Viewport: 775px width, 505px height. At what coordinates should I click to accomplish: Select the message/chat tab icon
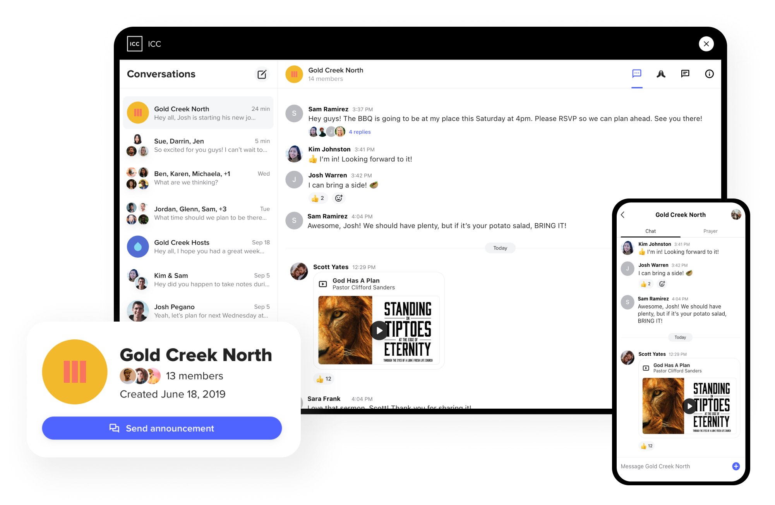[x=636, y=74]
